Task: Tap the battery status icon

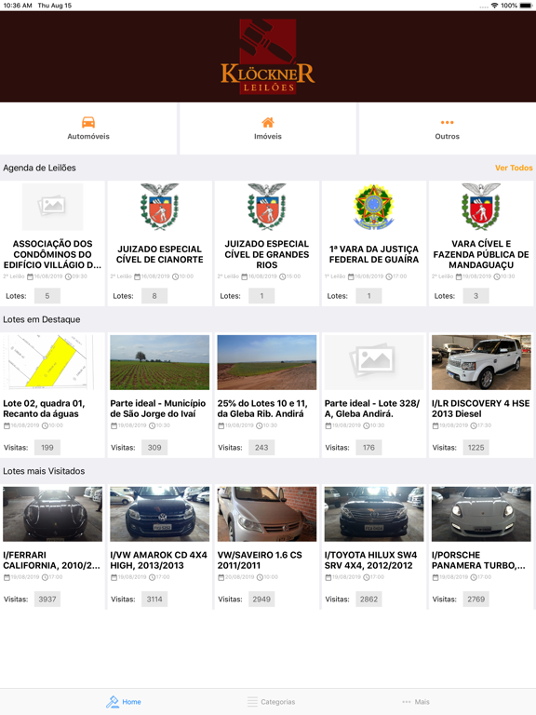Action: (x=526, y=6)
